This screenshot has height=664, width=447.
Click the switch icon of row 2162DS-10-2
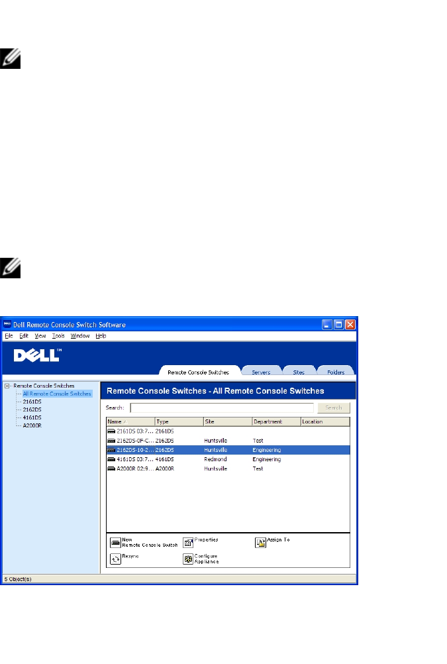click(111, 450)
